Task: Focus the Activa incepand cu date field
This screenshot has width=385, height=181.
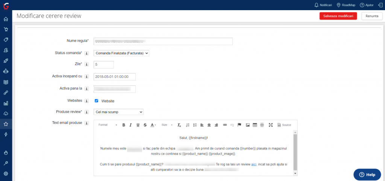Action: [x=115, y=77]
